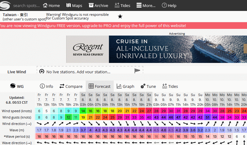Click the WG swirl logo icon
Screen dimensions: 247x145
(13, 86)
